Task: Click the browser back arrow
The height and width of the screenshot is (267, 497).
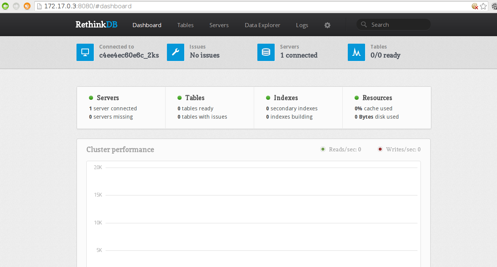Action: 5,6
